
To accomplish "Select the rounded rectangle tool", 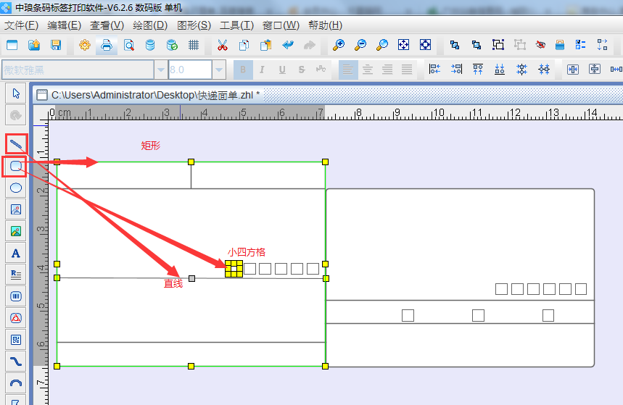I will coord(16,167).
